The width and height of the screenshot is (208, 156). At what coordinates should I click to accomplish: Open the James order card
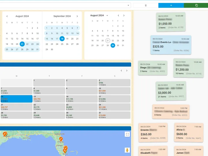[189, 151]
